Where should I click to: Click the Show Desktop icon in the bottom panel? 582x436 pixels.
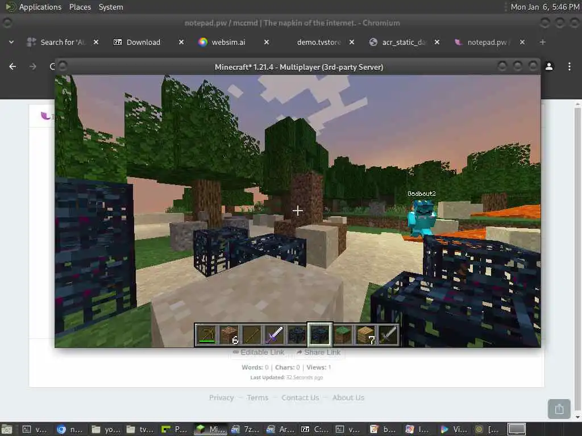coord(6,429)
